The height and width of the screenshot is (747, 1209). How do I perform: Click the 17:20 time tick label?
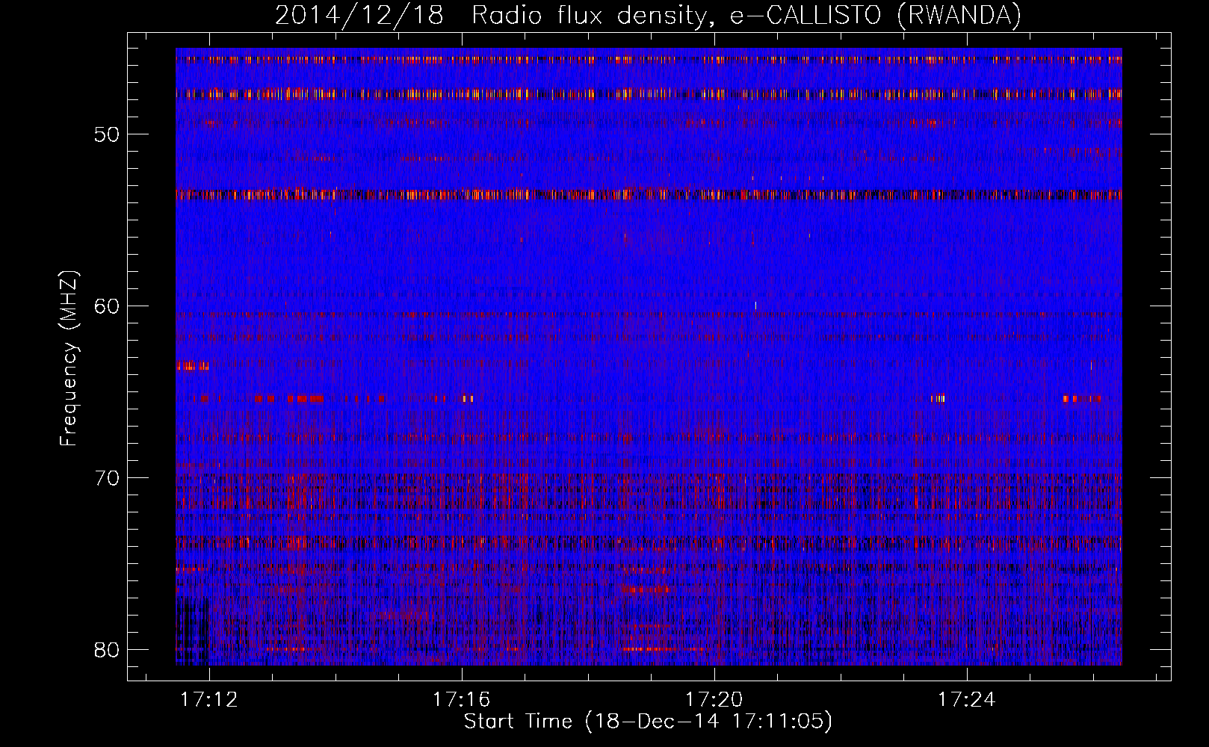click(714, 699)
